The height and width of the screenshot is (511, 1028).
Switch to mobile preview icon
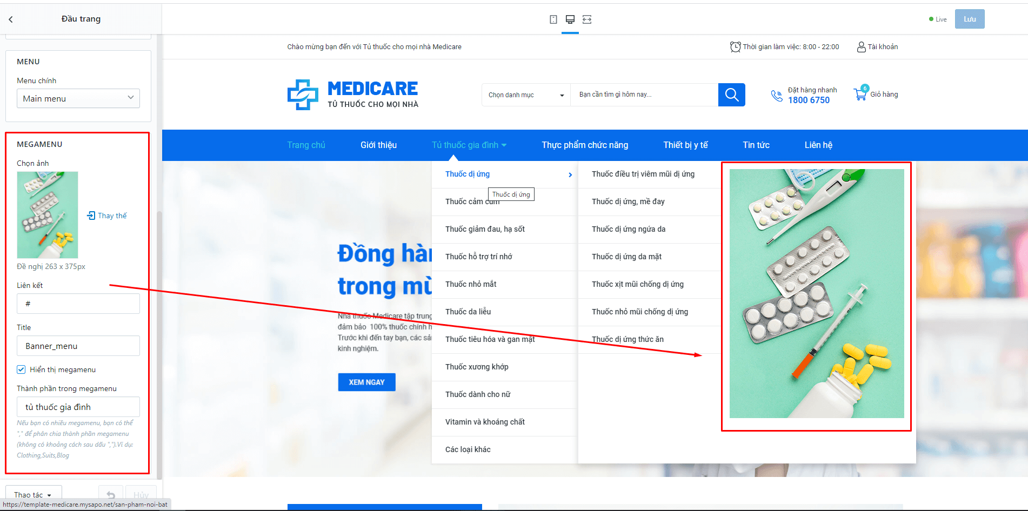click(x=553, y=19)
